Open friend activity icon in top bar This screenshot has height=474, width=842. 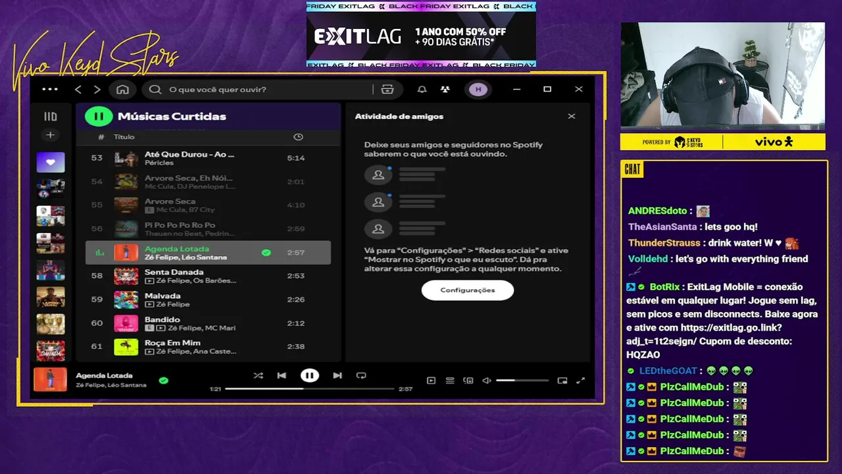tap(445, 90)
